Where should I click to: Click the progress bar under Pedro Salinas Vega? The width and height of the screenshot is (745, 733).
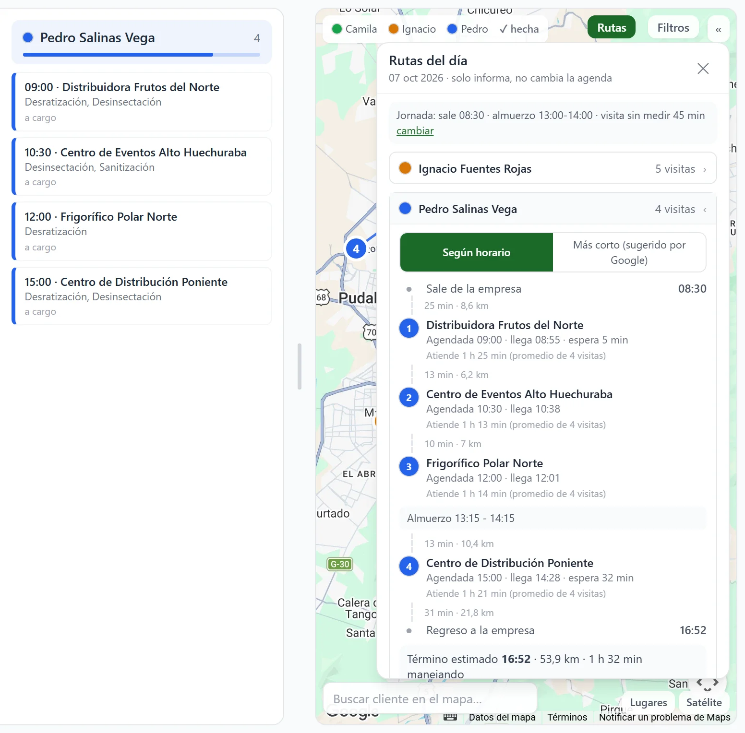[142, 55]
